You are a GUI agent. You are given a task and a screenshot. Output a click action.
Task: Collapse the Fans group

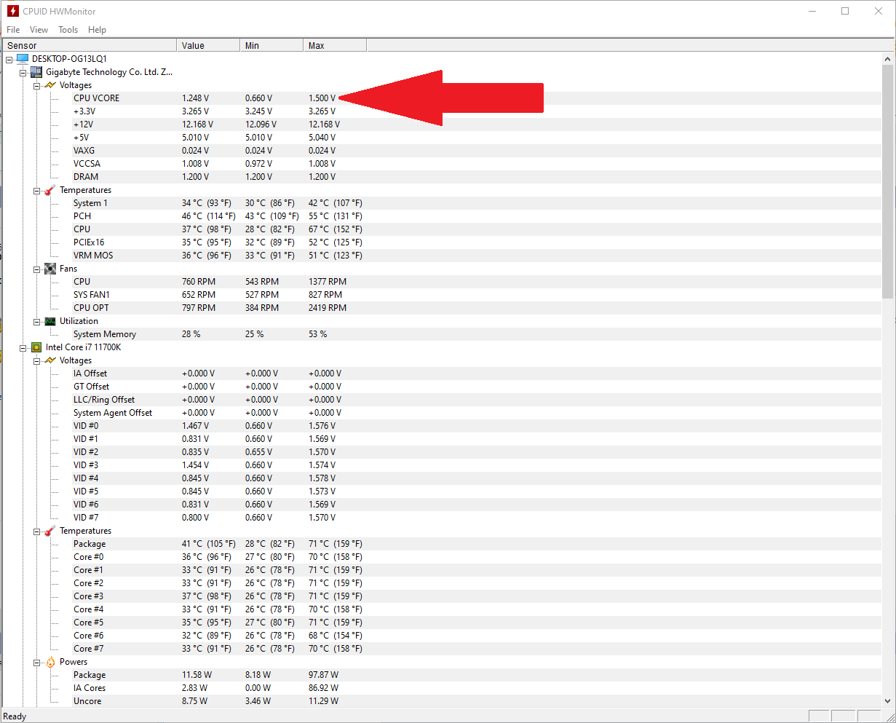pyautogui.click(x=36, y=269)
